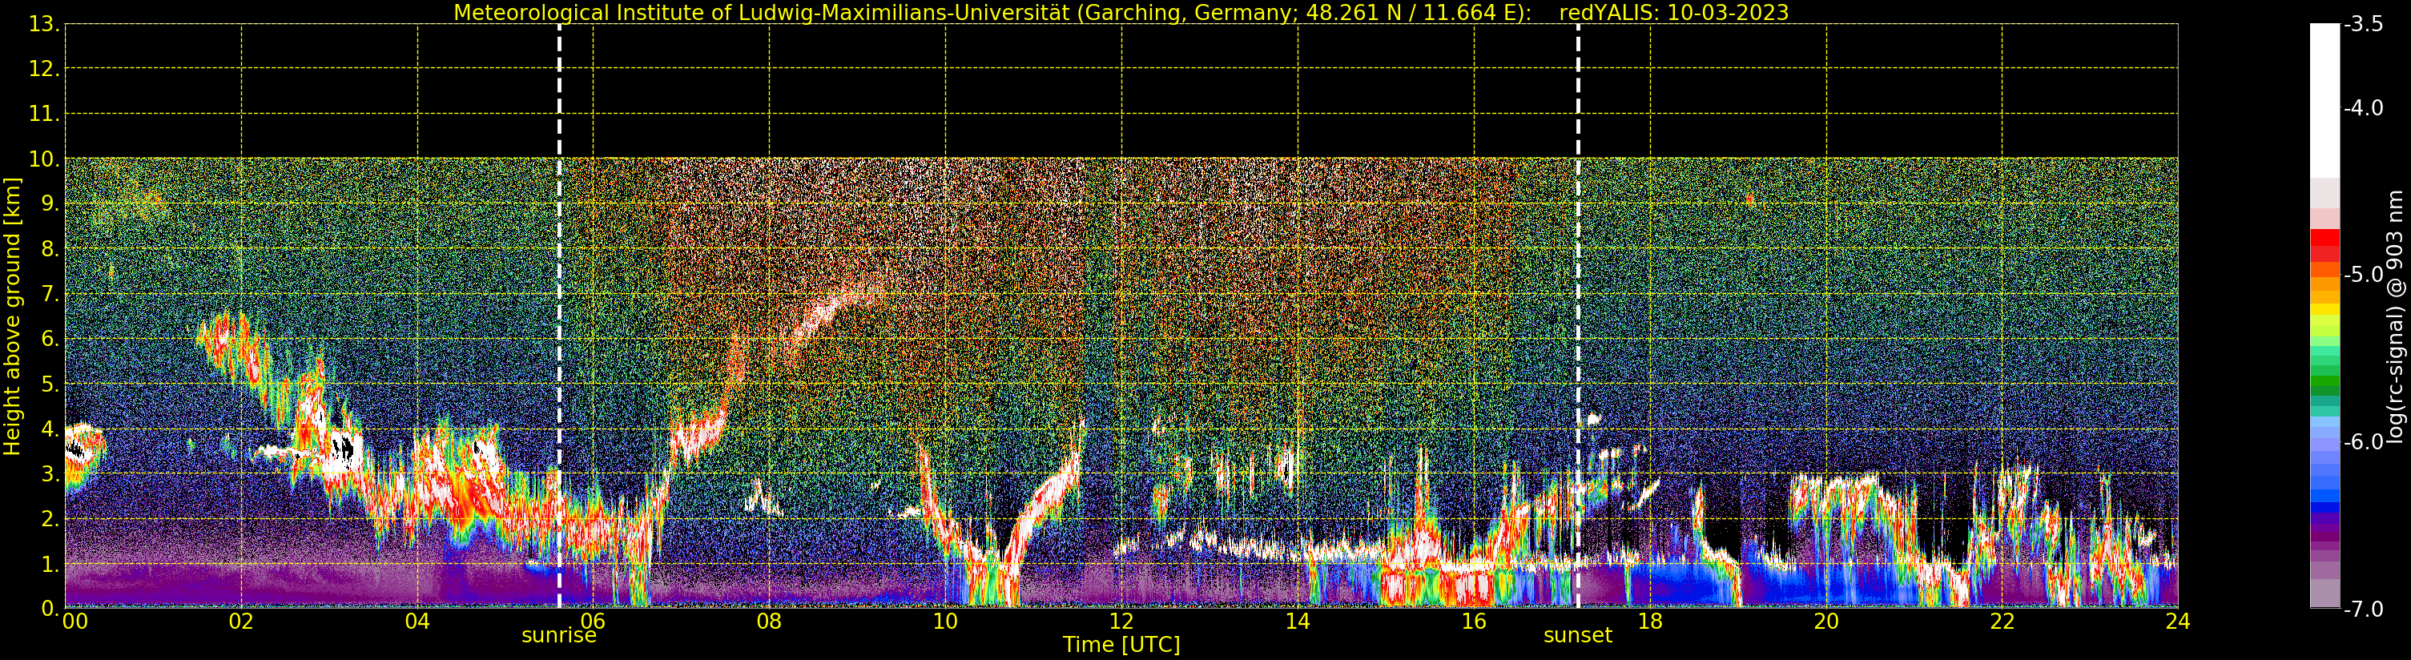
Task: Click the '22' time tick label
Action: click(2002, 622)
